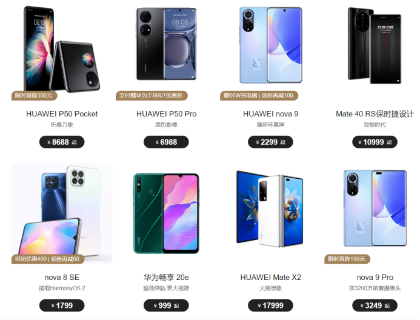The height and width of the screenshot is (320, 420).
Task: Select the ¥17999 price button
Action: pos(270,305)
